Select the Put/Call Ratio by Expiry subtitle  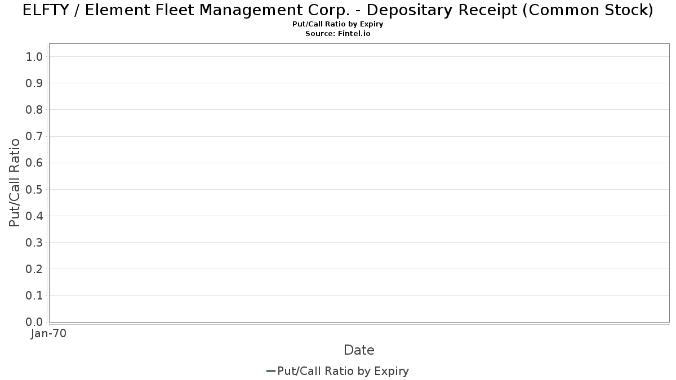(x=338, y=24)
